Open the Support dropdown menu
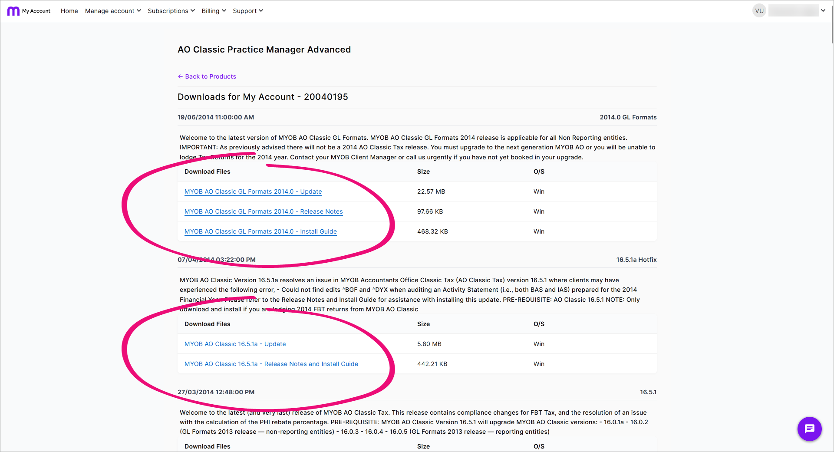834x452 pixels. [x=248, y=11]
